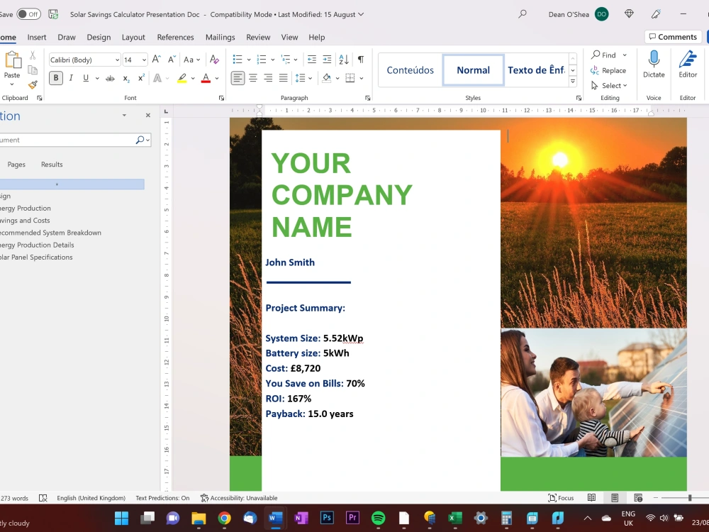Click the Copy icon in Clipboard group
The width and height of the screenshot is (709, 532).
point(33,70)
